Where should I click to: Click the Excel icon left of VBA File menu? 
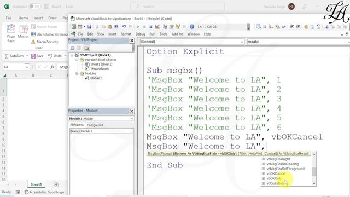73,34
